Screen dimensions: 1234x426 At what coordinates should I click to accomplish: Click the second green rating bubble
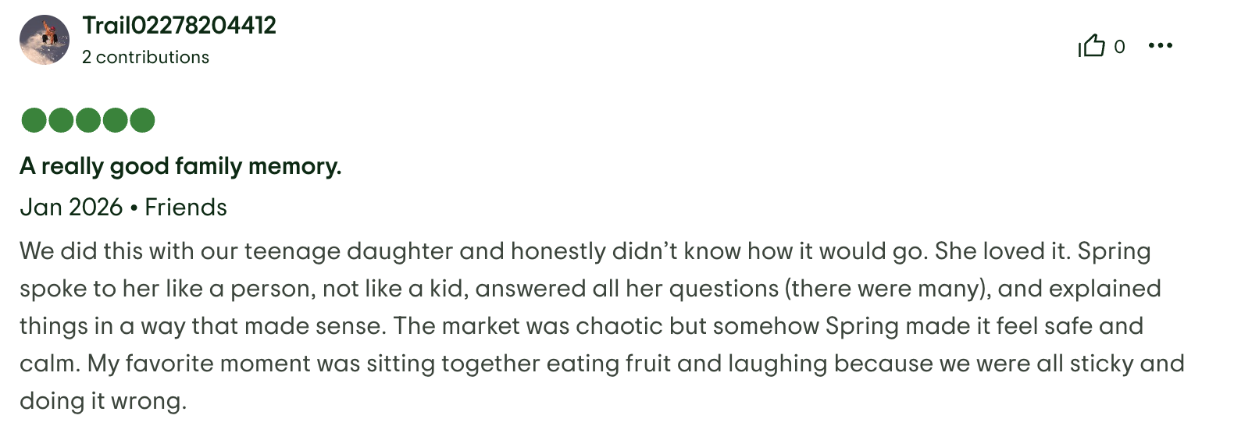[61, 120]
